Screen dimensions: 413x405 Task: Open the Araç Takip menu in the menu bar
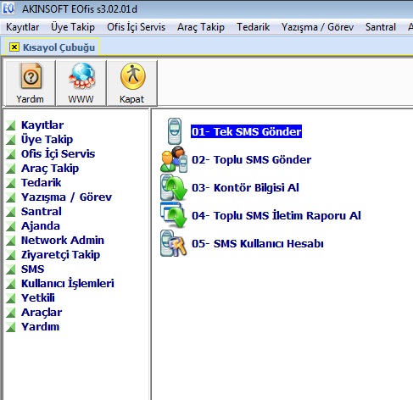201,27
